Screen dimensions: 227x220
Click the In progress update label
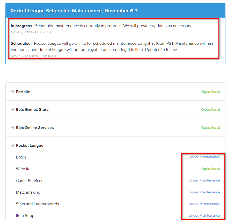(21, 26)
